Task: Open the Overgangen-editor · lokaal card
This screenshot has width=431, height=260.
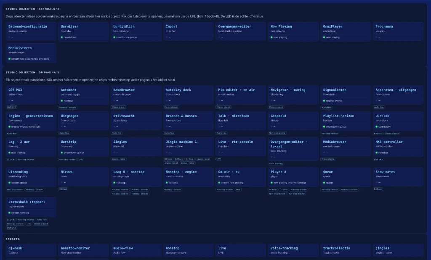Action: (x=293, y=149)
